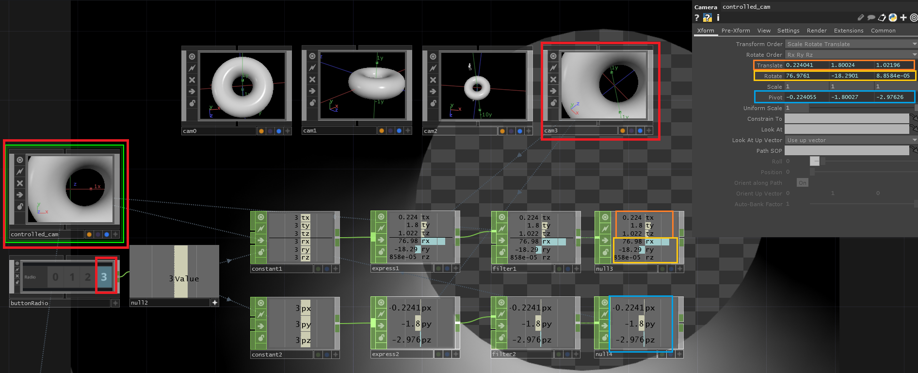Viewport: 918px width, 373px height.
Task: Switch to the Xform tab
Action: click(x=706, y=31)
